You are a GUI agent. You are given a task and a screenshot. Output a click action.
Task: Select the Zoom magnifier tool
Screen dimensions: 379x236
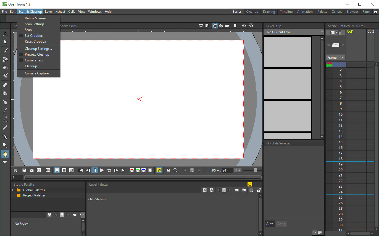pyautogui.click(x=5, y=145)
